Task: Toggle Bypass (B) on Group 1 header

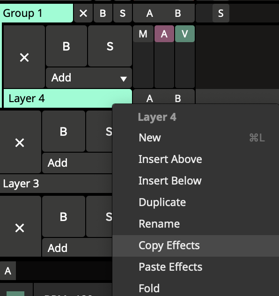Action: (103, 13)
